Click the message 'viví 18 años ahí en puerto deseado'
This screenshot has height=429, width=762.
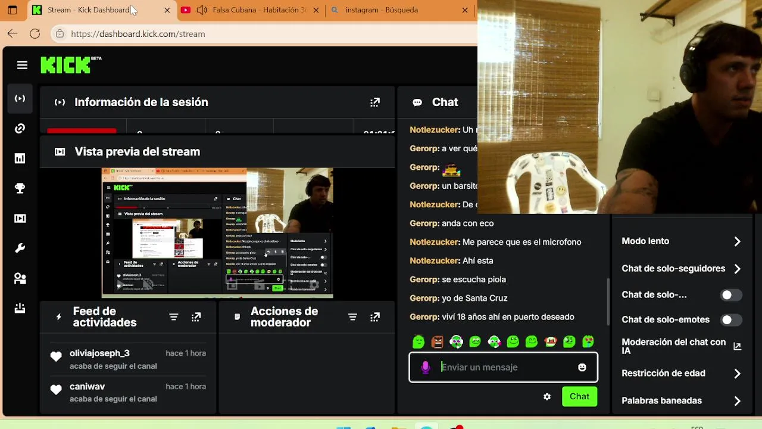point(508,317)
